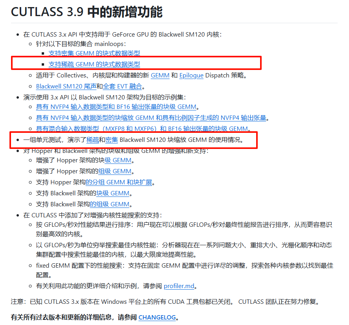Click the Windows platform 注意 paragraph
Viewport: 349px width, 325px height.
[x=164, y=302]
